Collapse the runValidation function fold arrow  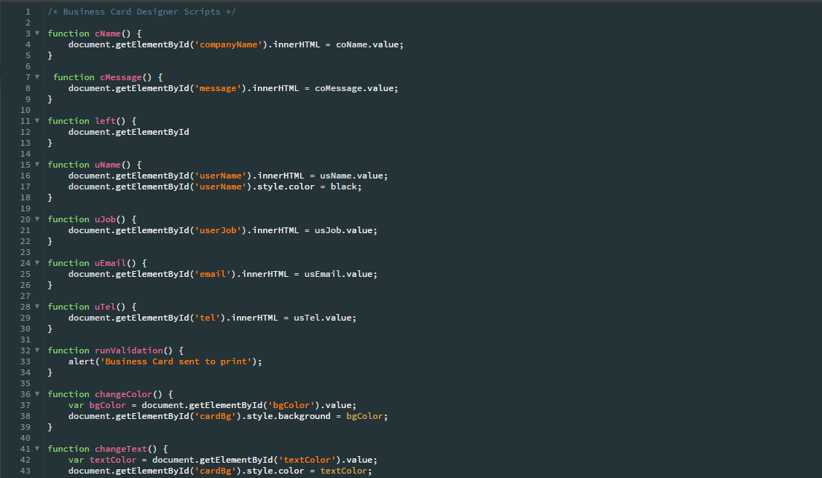click(37, 350)
